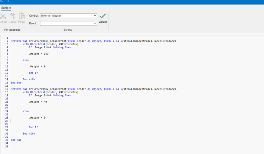Click 'With DirectCast' on line 18
This screenshot has width=264, height=154.
(34, 92)
